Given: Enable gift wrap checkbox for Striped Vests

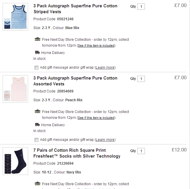Looking at the screenshot, I should (36, 67).
